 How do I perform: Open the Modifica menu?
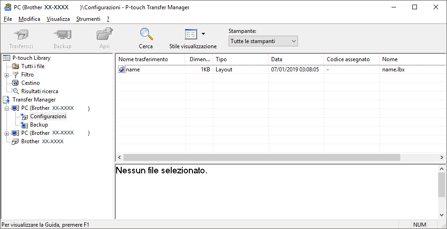29,19
